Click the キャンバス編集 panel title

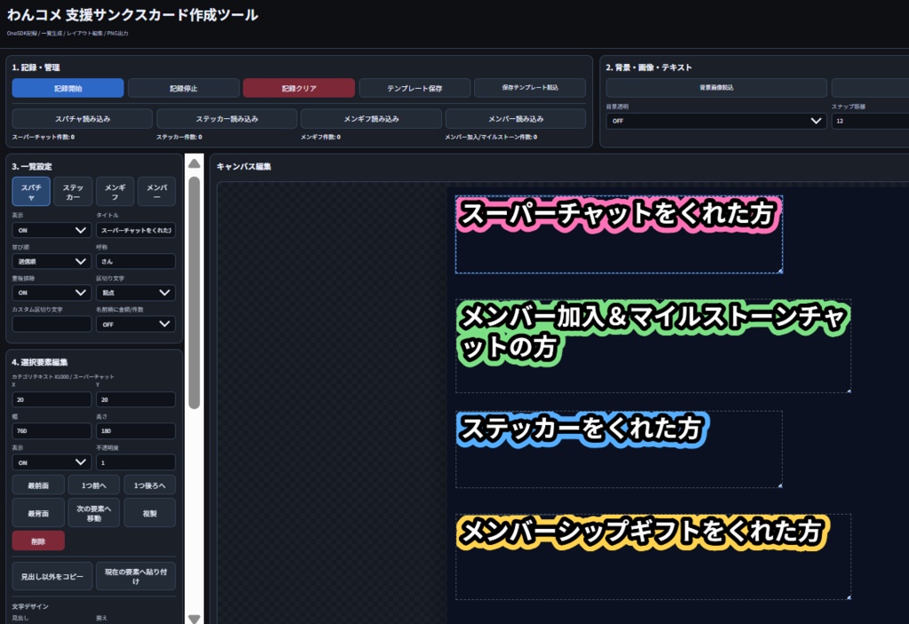point(243,167)
